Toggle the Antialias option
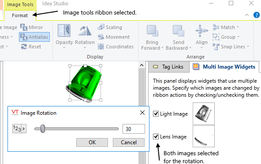Screen dimensions: 261x164 [x=34, y=37]
